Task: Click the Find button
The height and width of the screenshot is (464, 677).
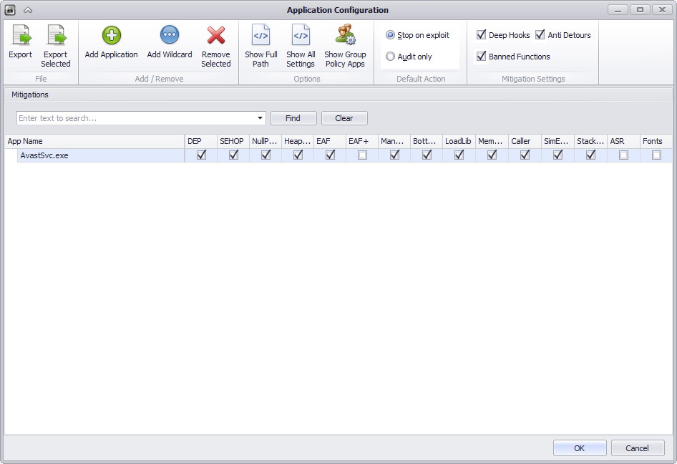Action: click(x=293, y=118)
